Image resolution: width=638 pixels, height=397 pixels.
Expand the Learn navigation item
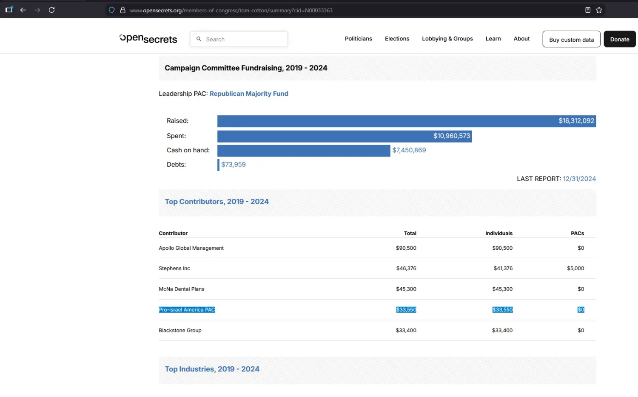pos(493,39)
